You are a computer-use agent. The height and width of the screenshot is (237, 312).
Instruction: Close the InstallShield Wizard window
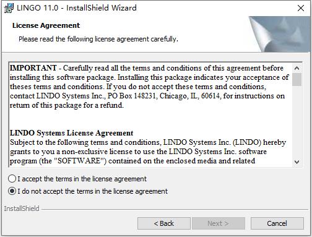click(x=301, y=8)
